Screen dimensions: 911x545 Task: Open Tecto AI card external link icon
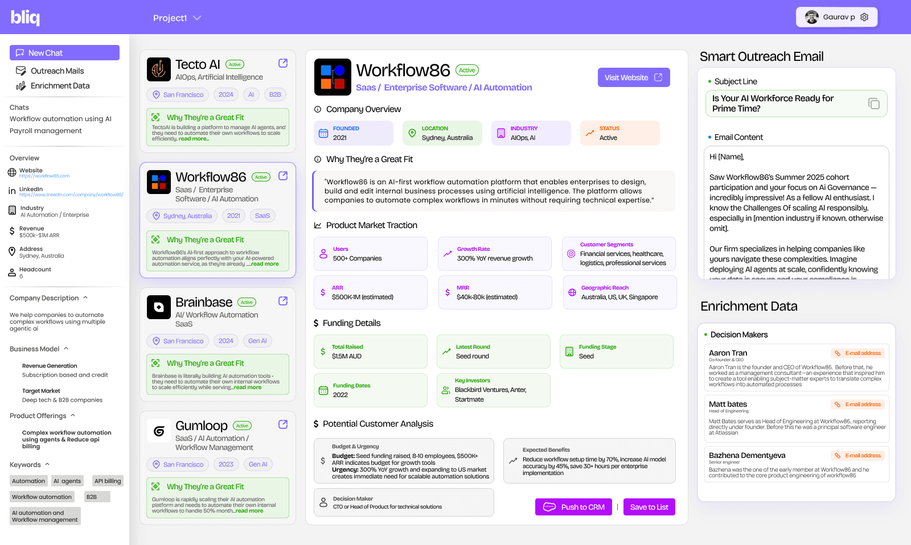283,63
